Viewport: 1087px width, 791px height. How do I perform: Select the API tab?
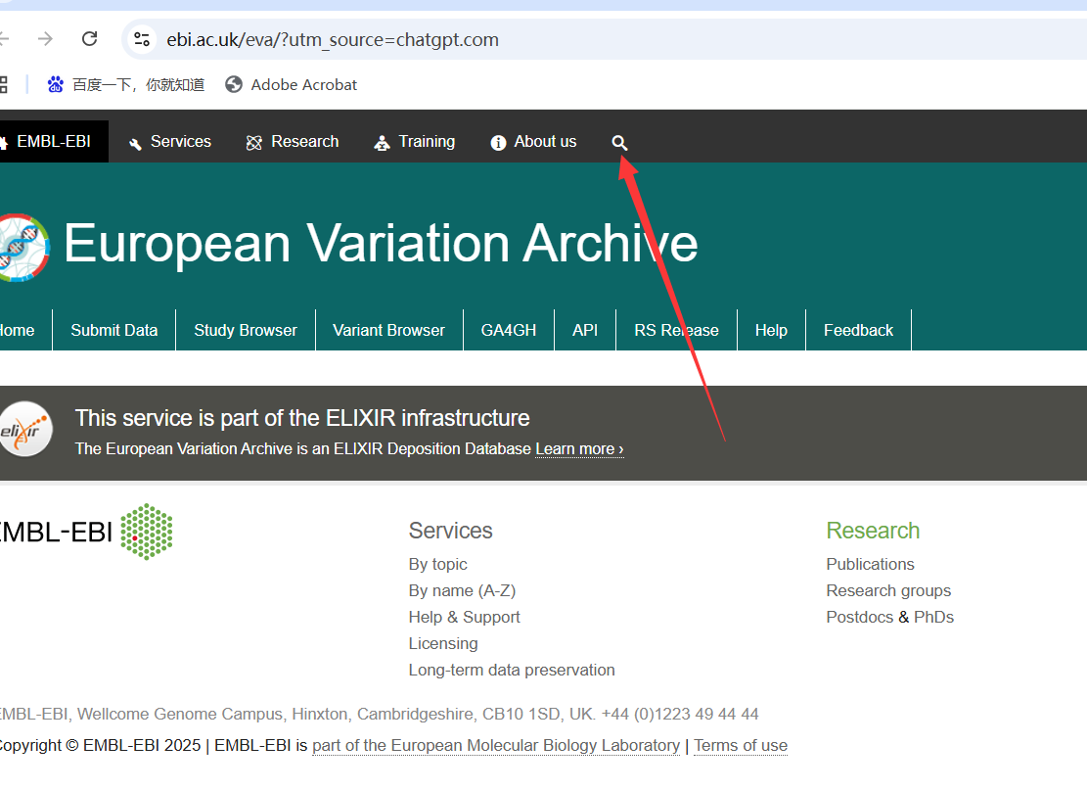(x=585, y=330)
